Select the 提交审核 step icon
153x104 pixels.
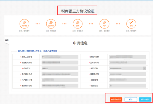click(x=51, y=24)
